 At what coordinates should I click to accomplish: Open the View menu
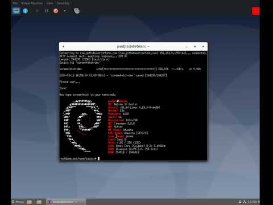pyautogui.click(x=49, y=3)
